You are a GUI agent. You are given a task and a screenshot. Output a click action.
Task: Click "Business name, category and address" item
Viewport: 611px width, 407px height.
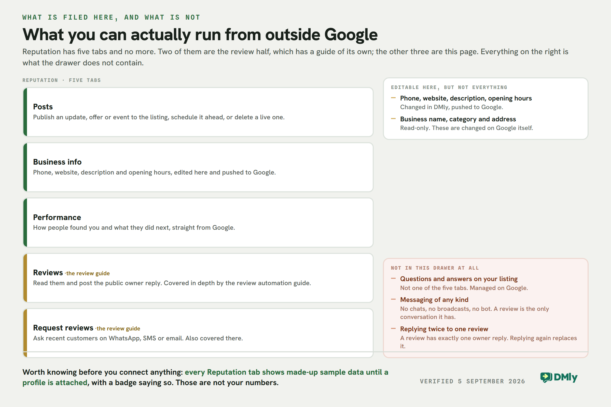[458, 119]
